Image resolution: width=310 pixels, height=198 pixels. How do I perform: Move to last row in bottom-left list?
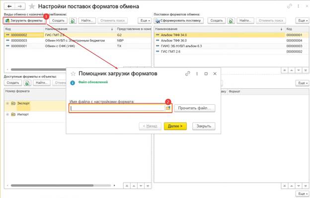coord(148,186)
